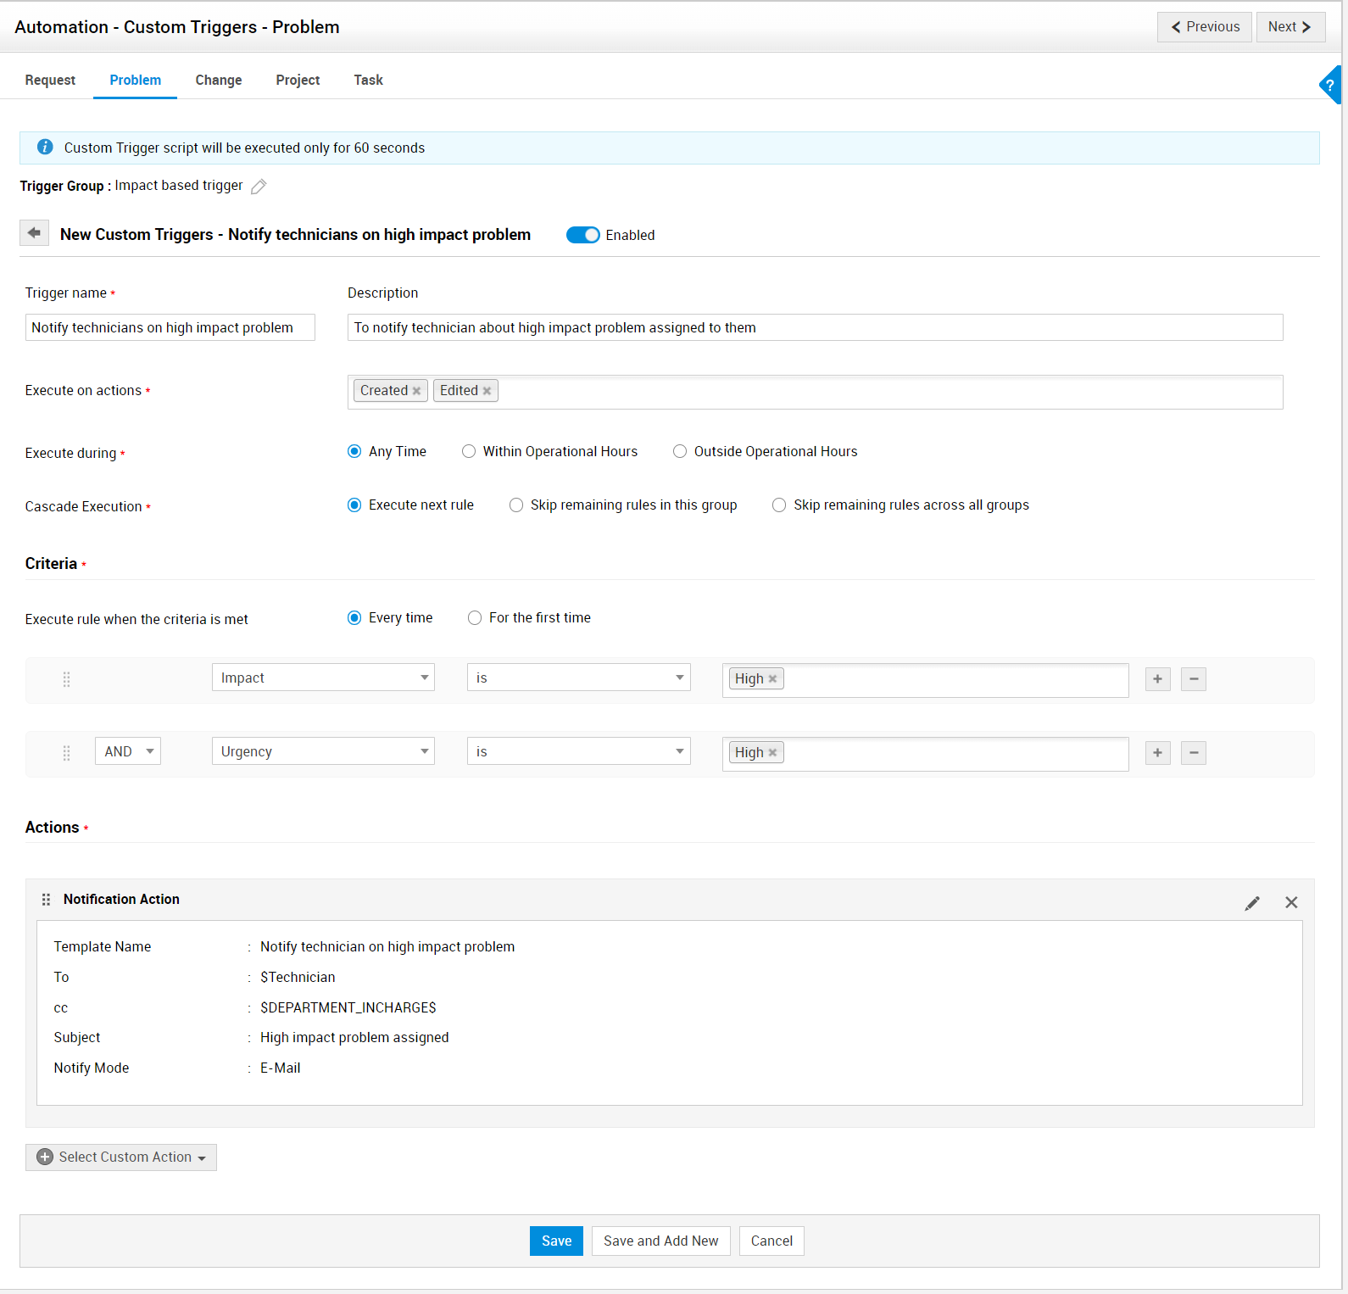
Task: Select Outside Operational Hours option
Action: click(x=680, y=452)
